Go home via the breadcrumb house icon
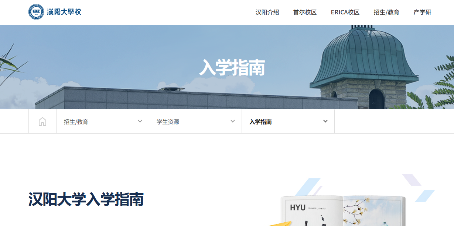Image resolution: width=454 pixels, height=226 pixels. [42, 121]
